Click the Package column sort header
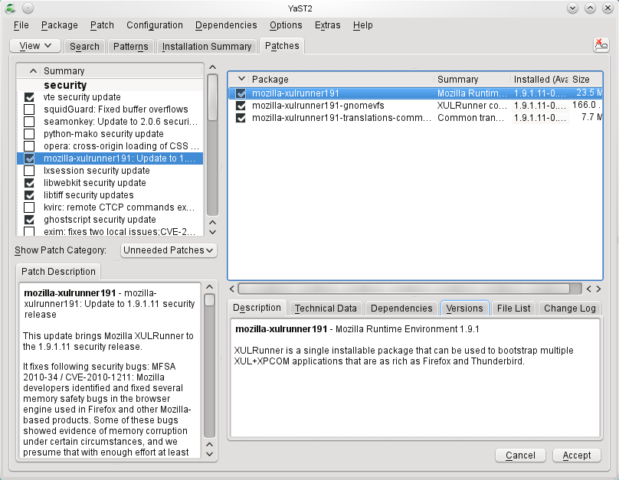Screen dimensions: 619x480 coord(270,80)
